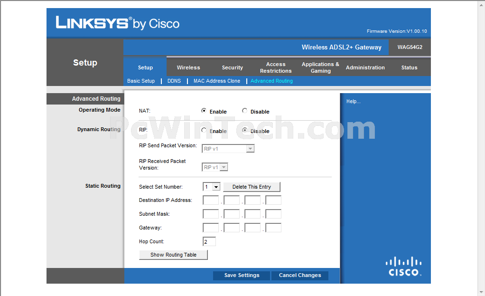Click third Destination IP Address octet field
485x296 pixels.
coord(253,201)
